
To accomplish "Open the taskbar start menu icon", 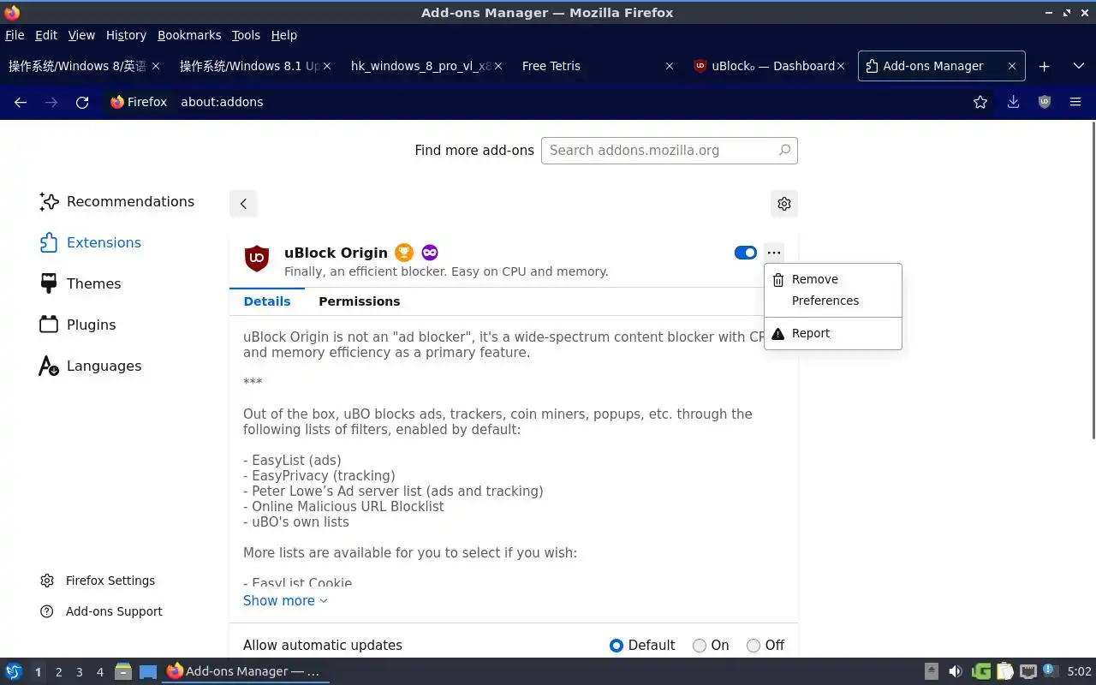I will click(x=14, y=671).
